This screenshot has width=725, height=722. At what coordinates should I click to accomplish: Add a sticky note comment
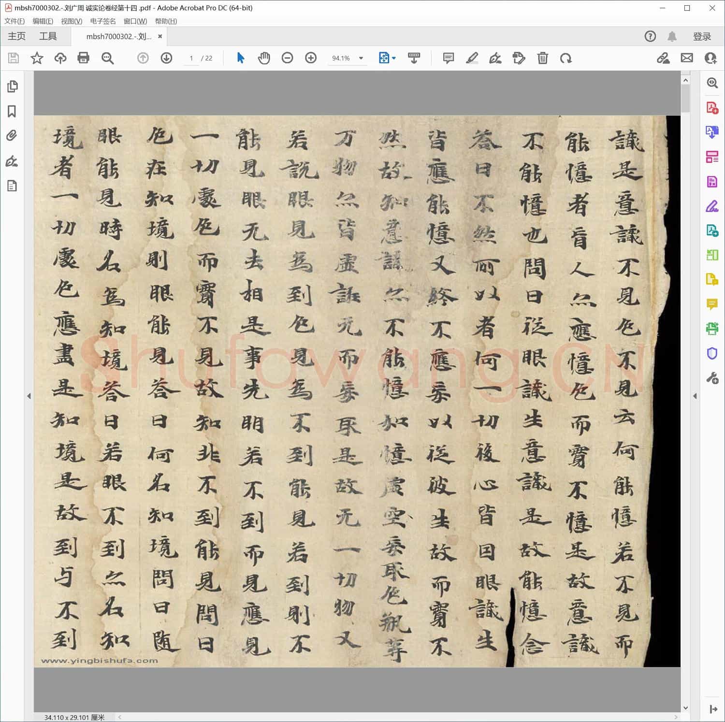click(448, 58)
